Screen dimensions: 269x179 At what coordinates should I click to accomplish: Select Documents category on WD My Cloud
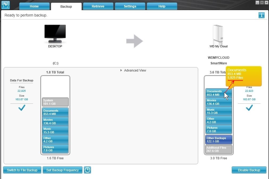218,93
